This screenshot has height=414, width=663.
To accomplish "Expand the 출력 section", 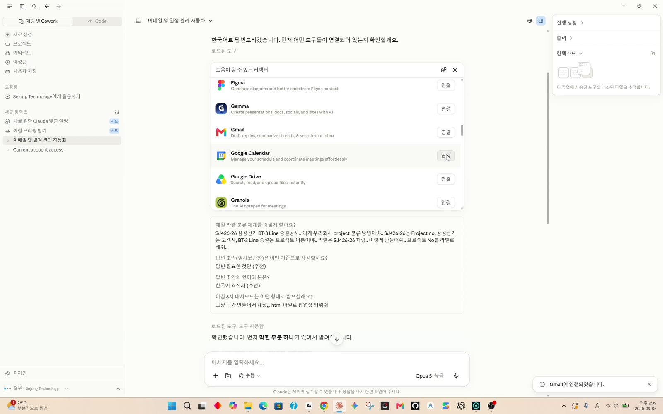I will [x=565, y=38].
